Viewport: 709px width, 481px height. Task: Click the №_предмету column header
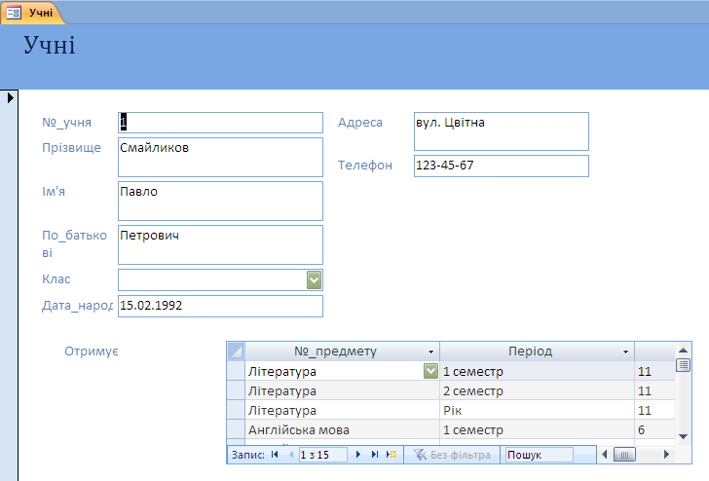point(342,351)
